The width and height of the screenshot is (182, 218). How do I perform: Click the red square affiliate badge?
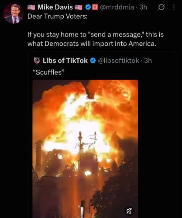[95, 7]
